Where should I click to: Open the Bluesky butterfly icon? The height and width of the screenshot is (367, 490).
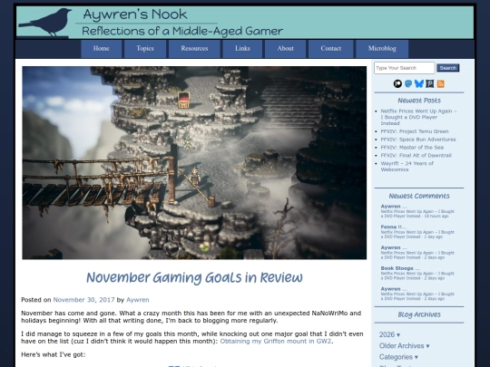419,83
